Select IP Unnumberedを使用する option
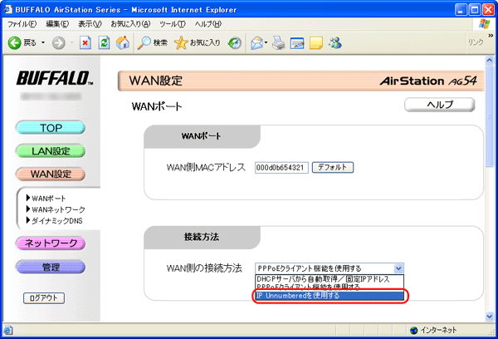The width and height of the screenshot is (498, 339). click(330, 296)
